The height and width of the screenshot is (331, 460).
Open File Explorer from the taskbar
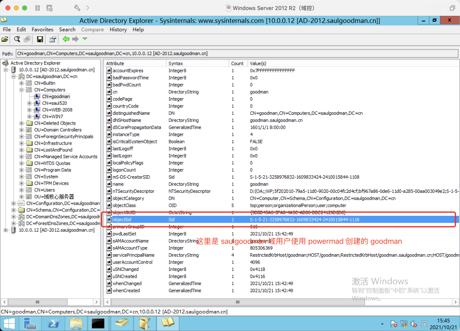coord(76,324)
